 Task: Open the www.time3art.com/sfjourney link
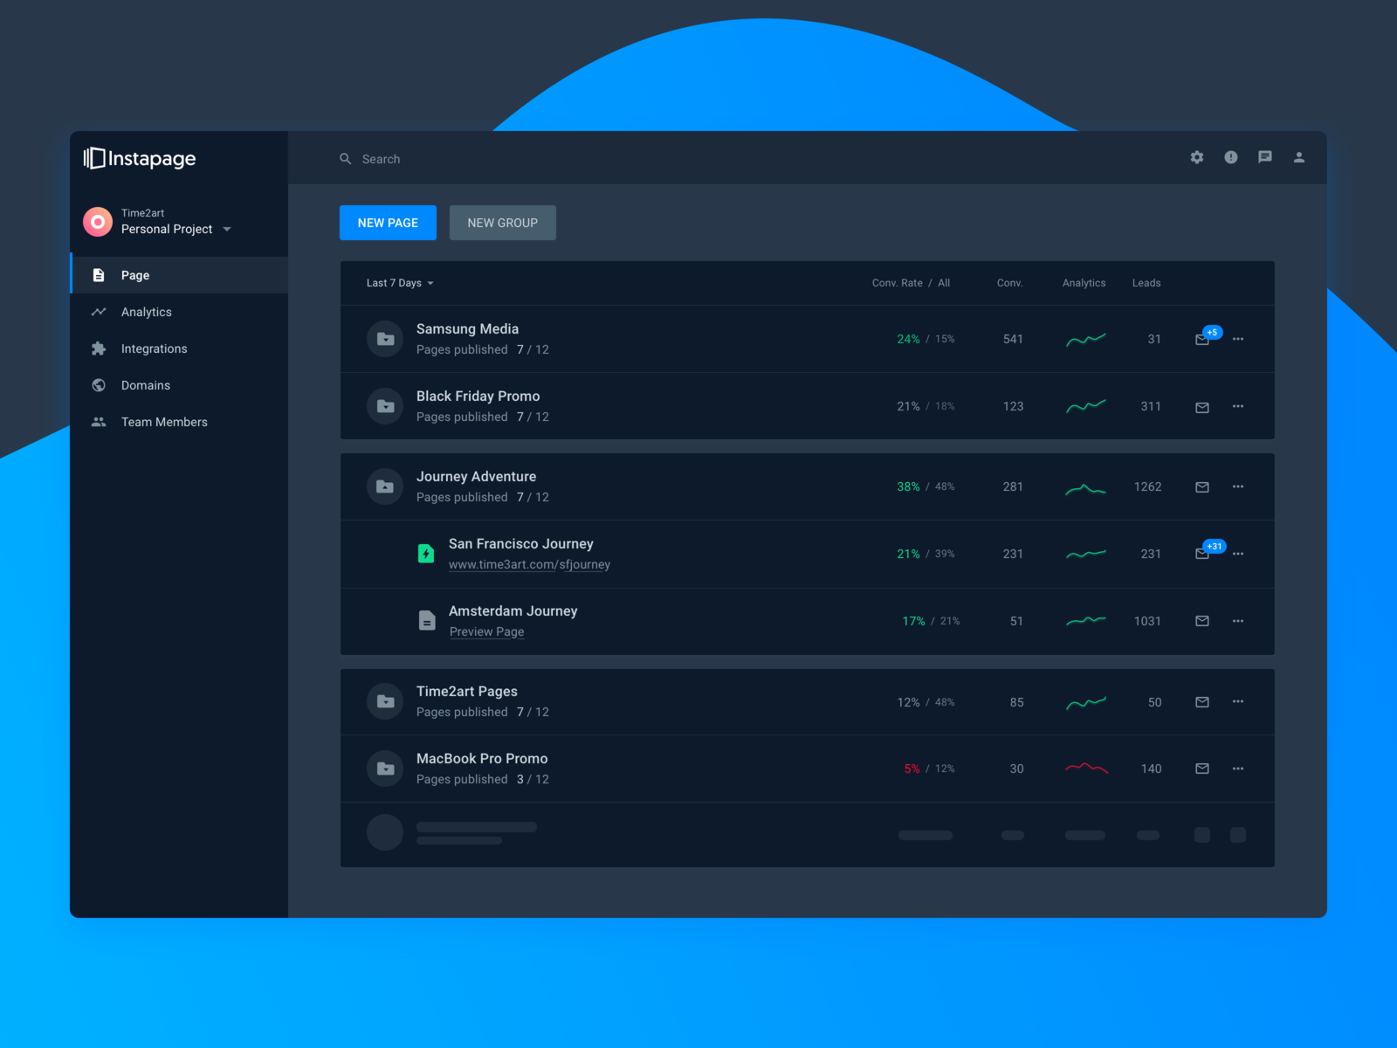[x=529, y=565]
